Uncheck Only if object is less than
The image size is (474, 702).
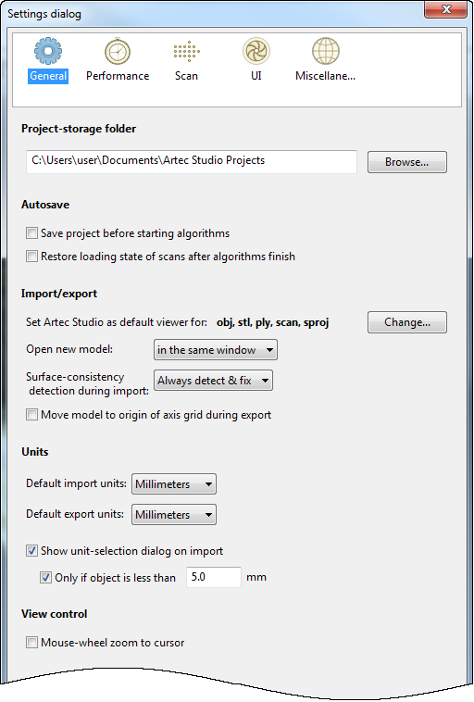coord(45,578)
